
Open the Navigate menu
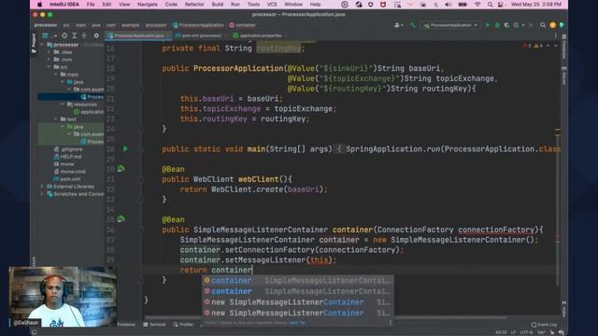coord(148,5)
